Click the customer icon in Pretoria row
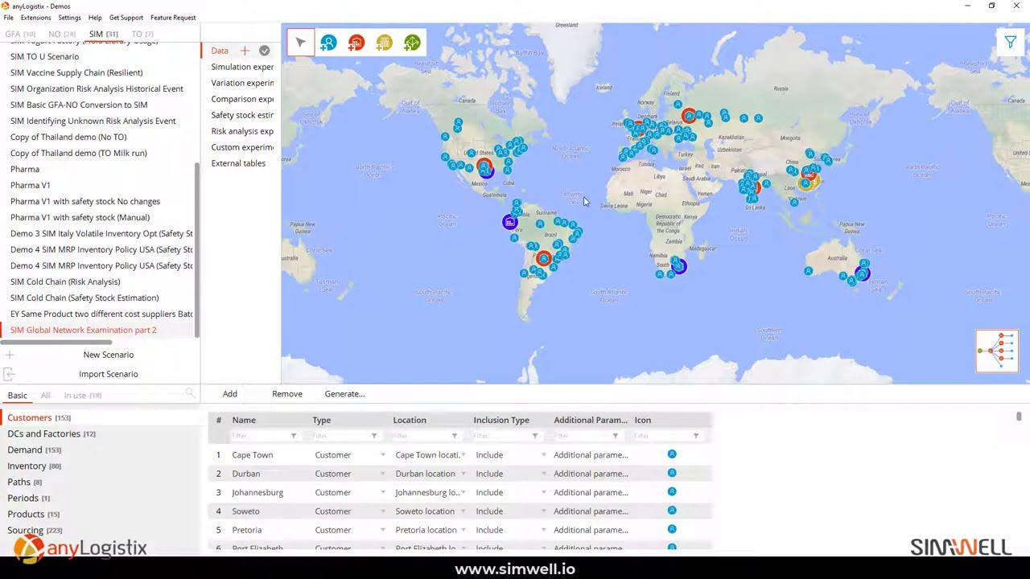 coord(672,529)
